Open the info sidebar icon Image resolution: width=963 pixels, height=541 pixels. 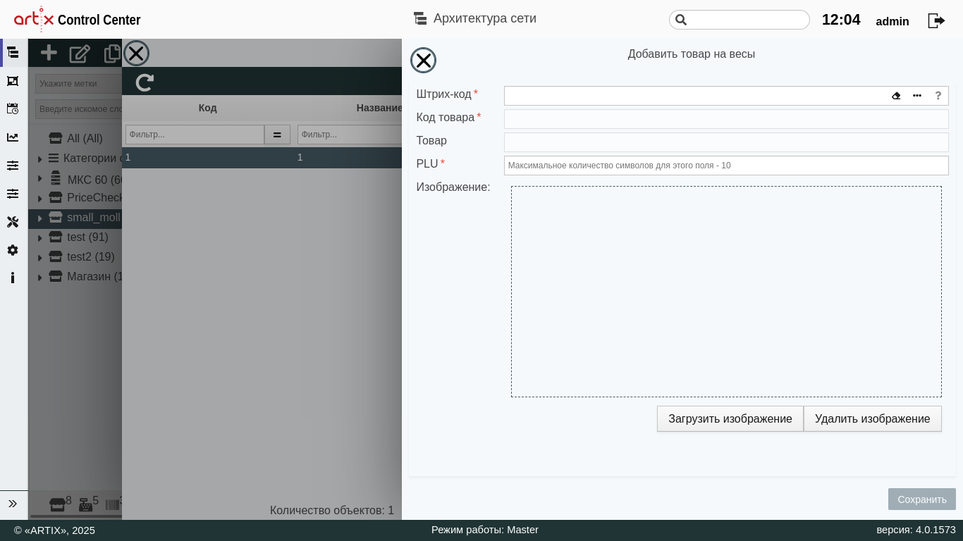tap(13, 278)
